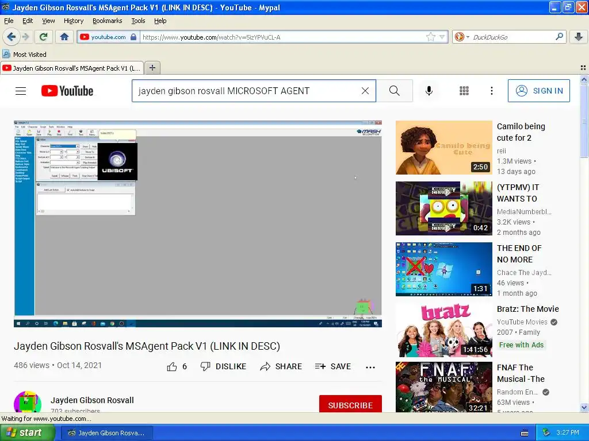Viewport: 589px width, 441px height.
Task: Open the YouTube settings three-dot menu
Action: pyautogui.click(x=491, y=91)
